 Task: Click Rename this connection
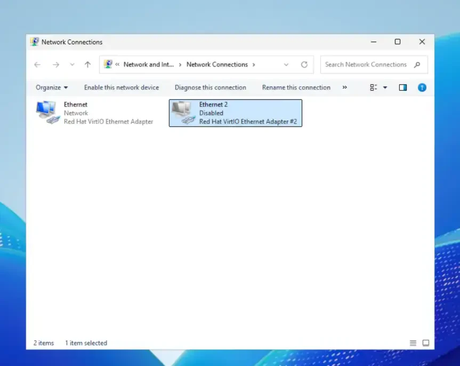coord(296,87)
